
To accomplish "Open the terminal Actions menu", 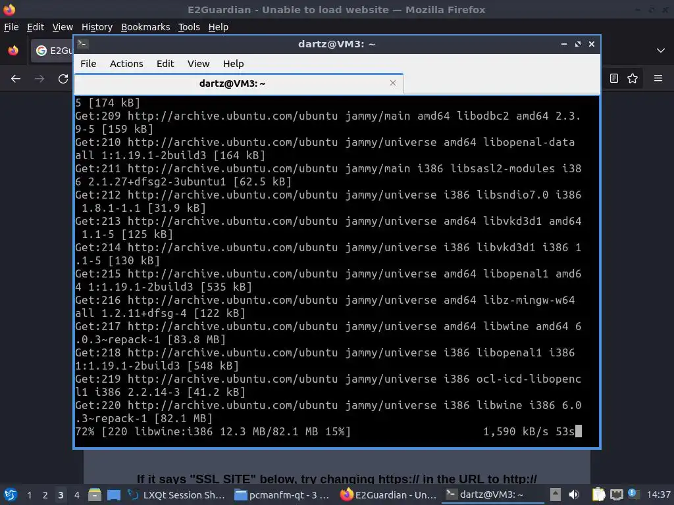I will (x=126, y=64).
